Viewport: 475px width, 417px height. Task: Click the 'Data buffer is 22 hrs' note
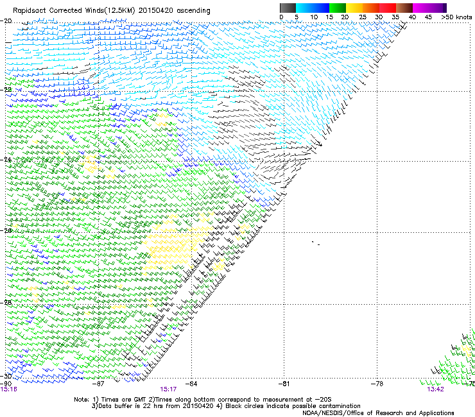[x=226, y=406]
